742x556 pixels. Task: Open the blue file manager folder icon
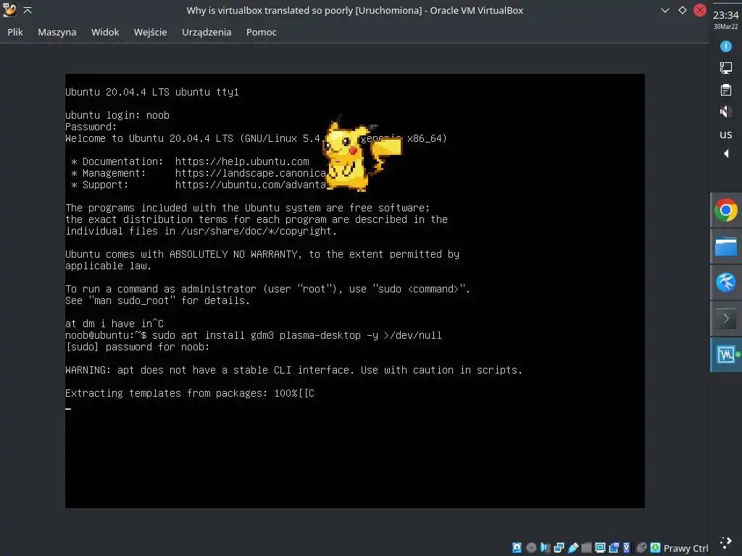click(725, 246)
